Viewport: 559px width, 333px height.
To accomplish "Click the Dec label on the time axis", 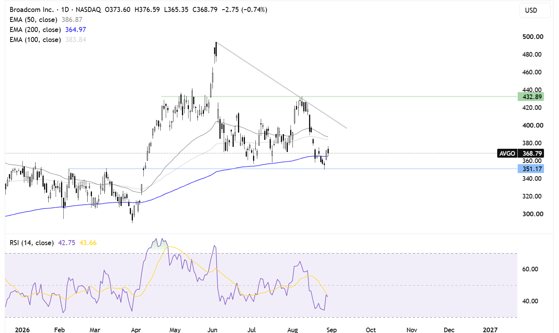I will pyautogui.click(x=449, y=330).
